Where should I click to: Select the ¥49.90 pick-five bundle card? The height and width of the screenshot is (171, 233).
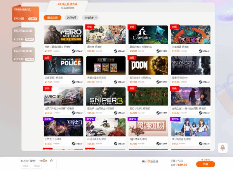tap(26, 14)
